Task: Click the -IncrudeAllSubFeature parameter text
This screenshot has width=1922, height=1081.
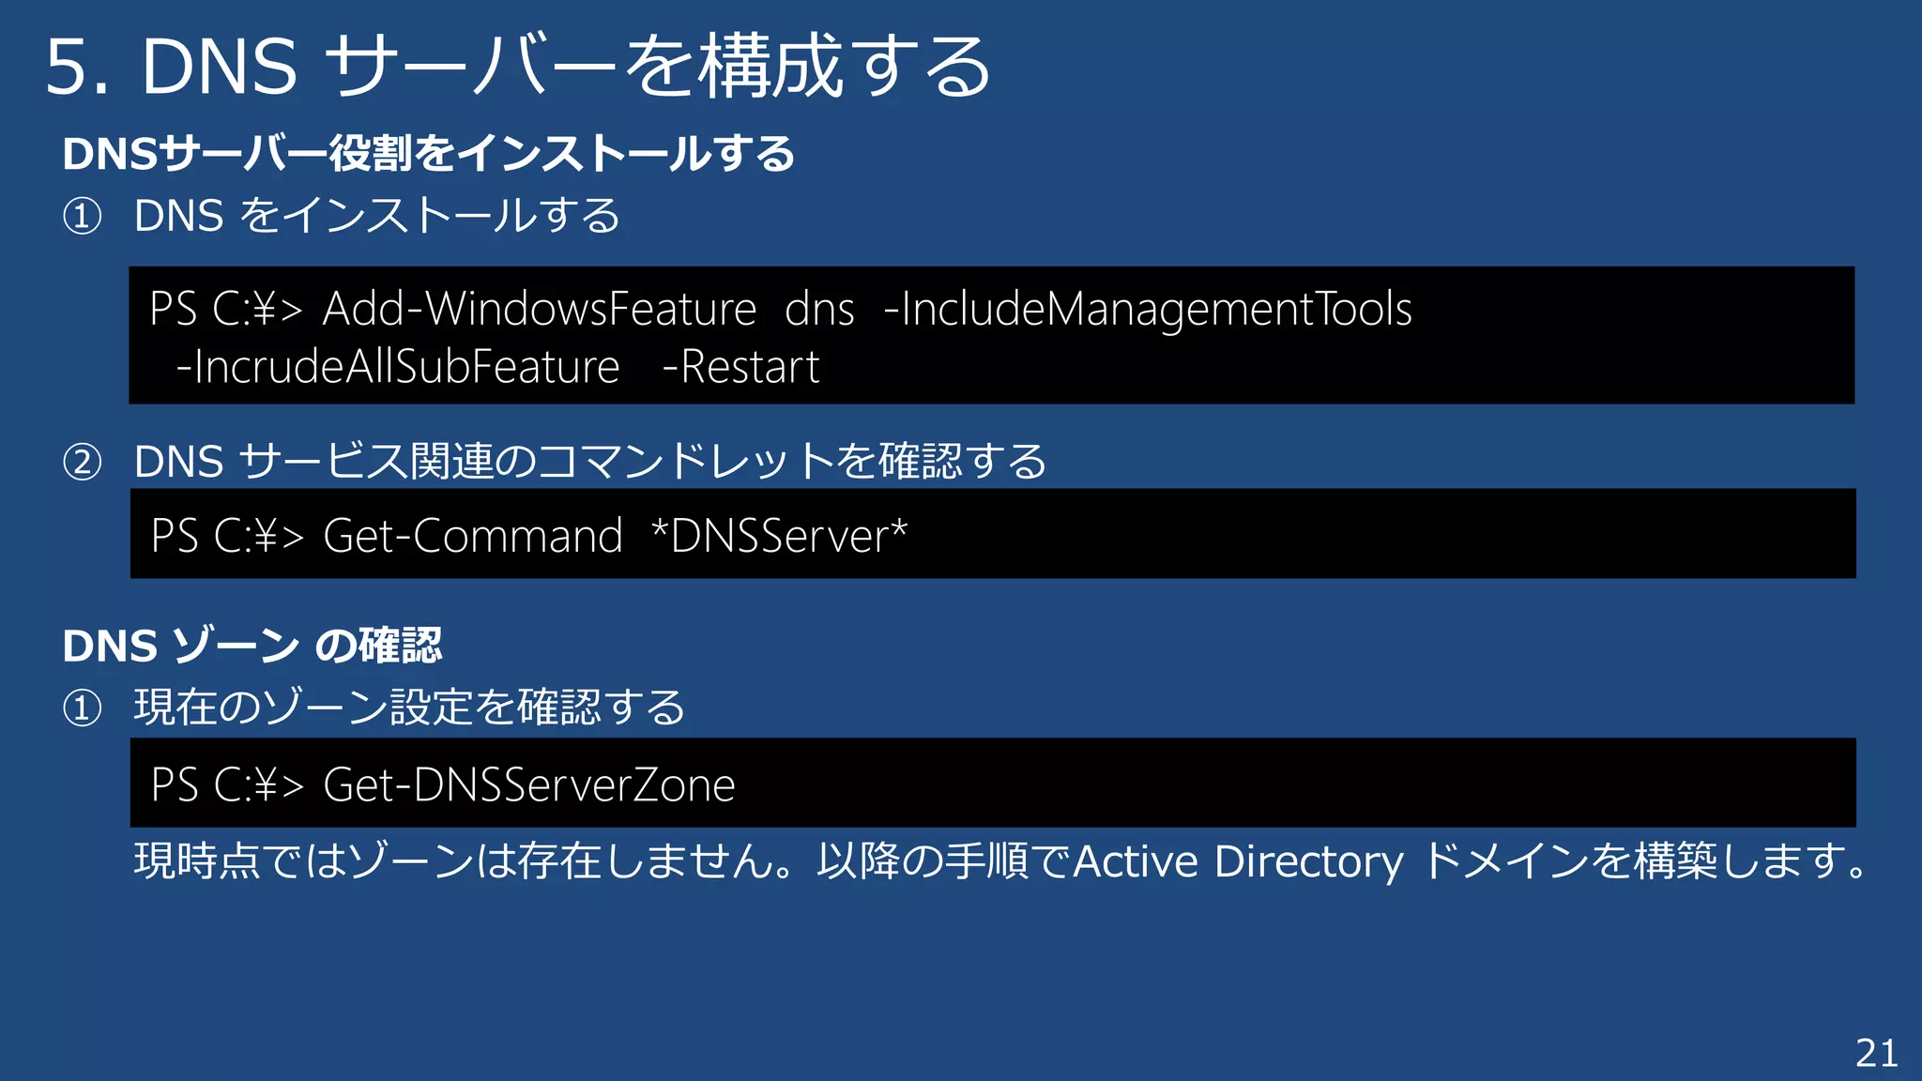Action: click(x=398, y=367)
